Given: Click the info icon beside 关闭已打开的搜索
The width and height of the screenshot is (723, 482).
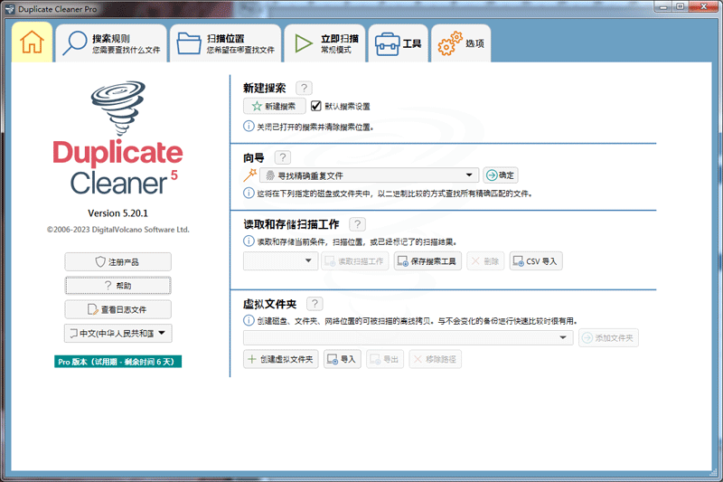Looking at the screenshot, I should [249, 126].
